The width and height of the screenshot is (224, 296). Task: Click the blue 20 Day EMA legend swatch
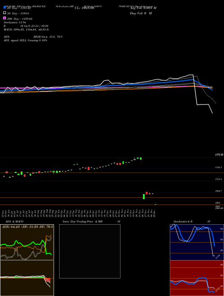(4, 8)
